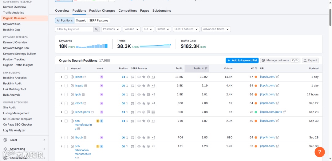The image size is (332, 161).
Task: Click the plus icon beside jlpcb keyword
Action: tap(72, 95)
